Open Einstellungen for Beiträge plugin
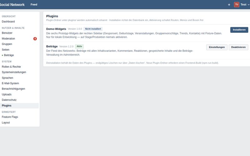250x156 pixels. pos(217,47)
